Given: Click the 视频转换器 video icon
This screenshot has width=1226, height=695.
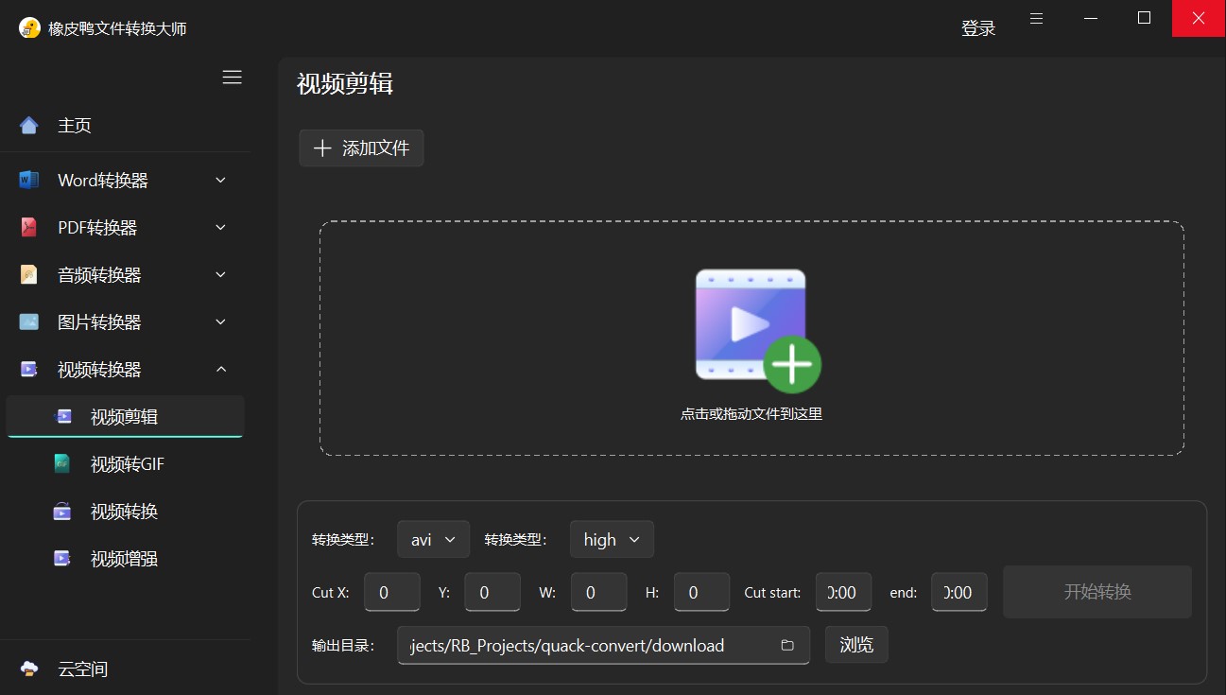Looking at the screenshot, I should pos(29,369).
